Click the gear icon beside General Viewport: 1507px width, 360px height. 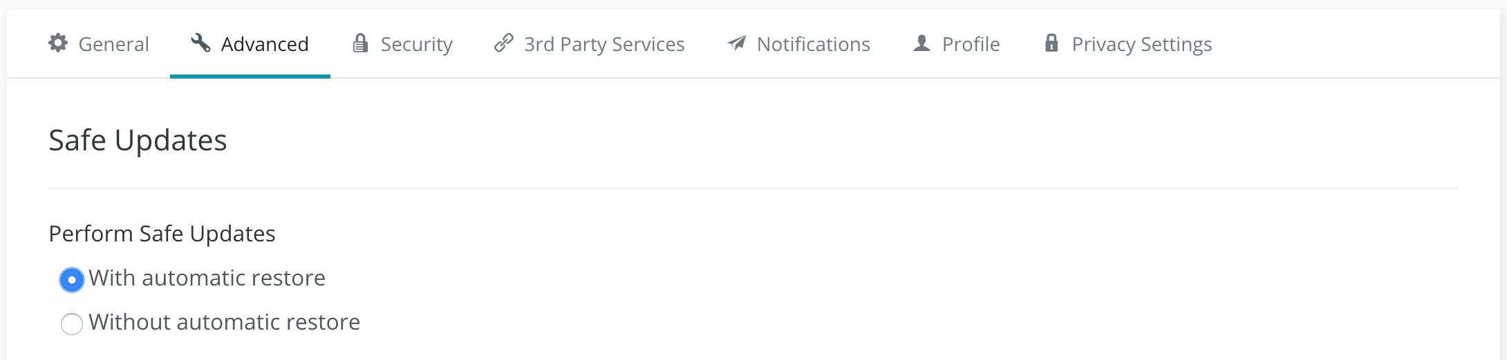(x=58, y=43)
